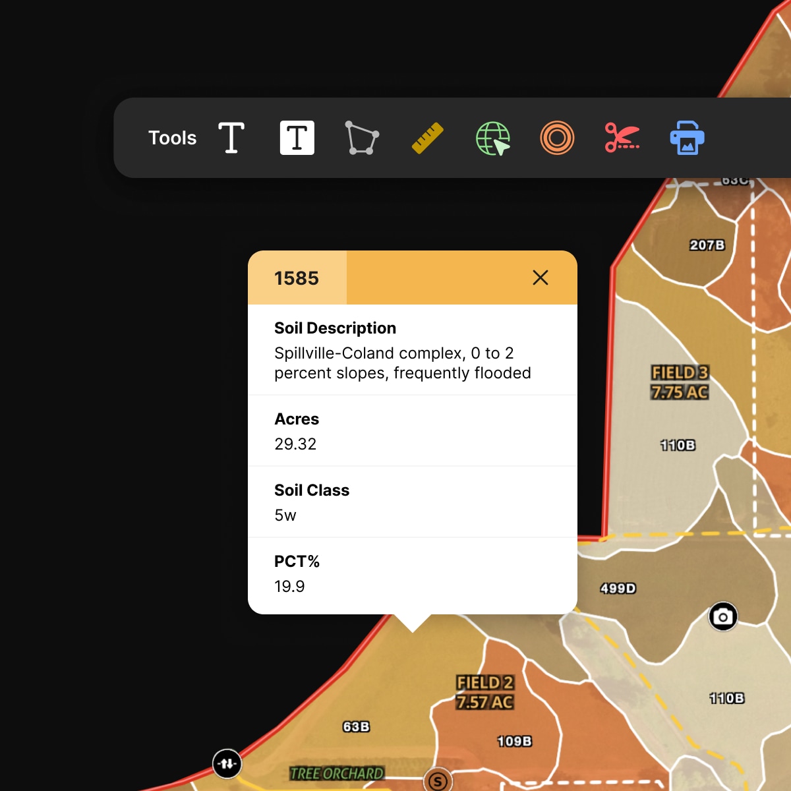
Task: Select the 110B label below FIELD 3
Action: [678, 445]
